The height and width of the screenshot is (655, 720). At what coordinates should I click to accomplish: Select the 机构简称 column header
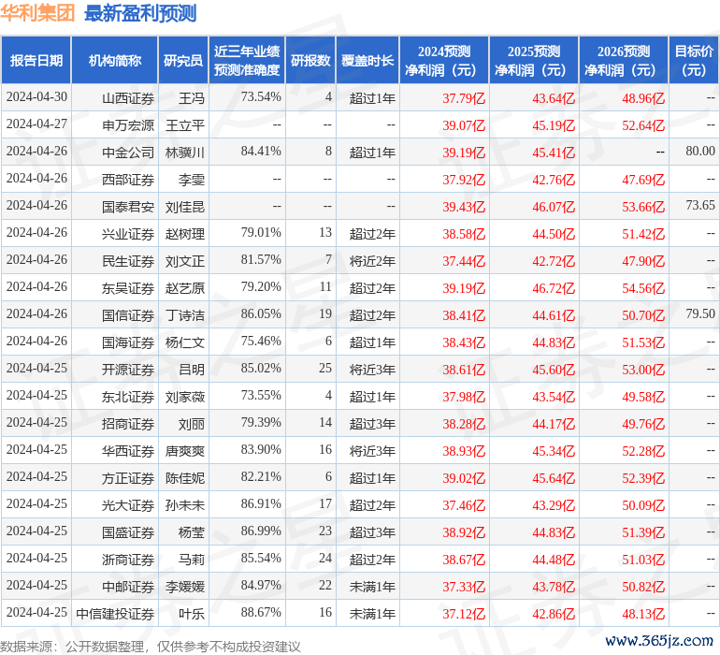click(115, 61)
